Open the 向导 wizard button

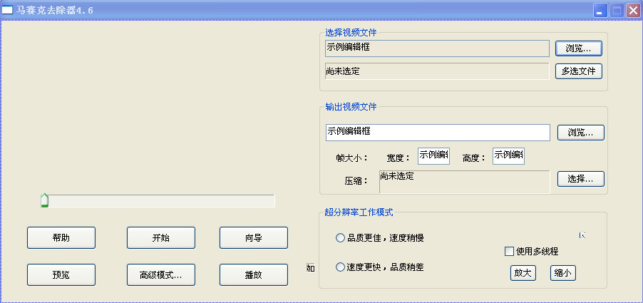(254, 238)
